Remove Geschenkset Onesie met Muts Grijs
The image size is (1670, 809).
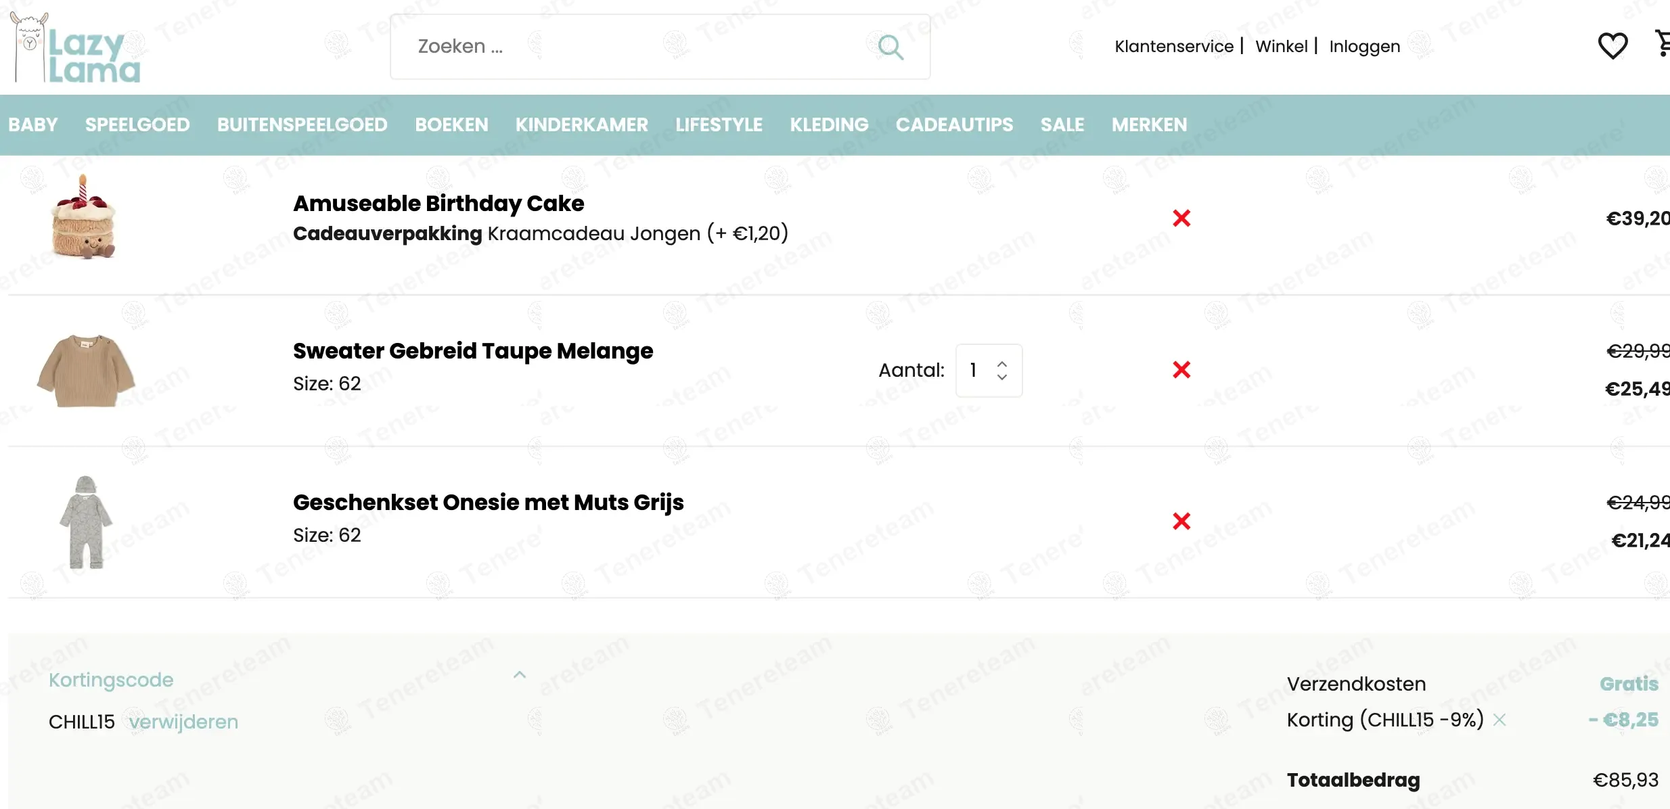[x=1181, y=521]
